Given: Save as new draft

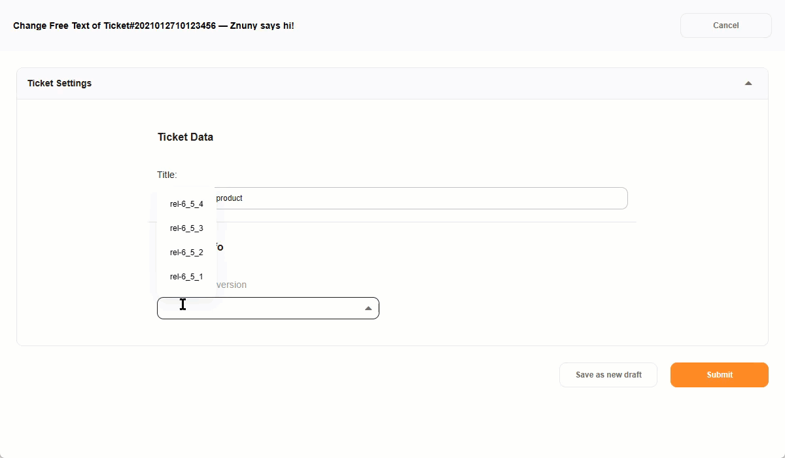Looking at the screenshot, I should point(608,375).
